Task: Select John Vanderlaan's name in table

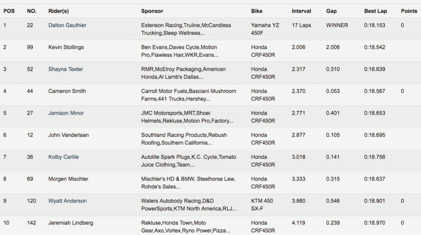Action: click(69, 135)
